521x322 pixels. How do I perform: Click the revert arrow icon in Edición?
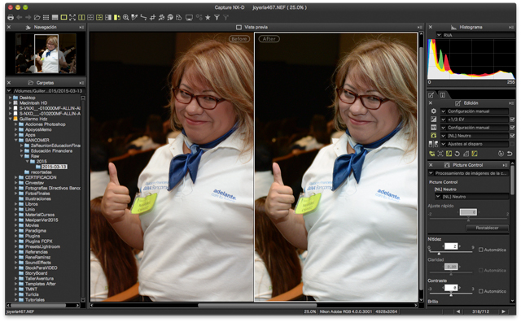tap(510, 154)
